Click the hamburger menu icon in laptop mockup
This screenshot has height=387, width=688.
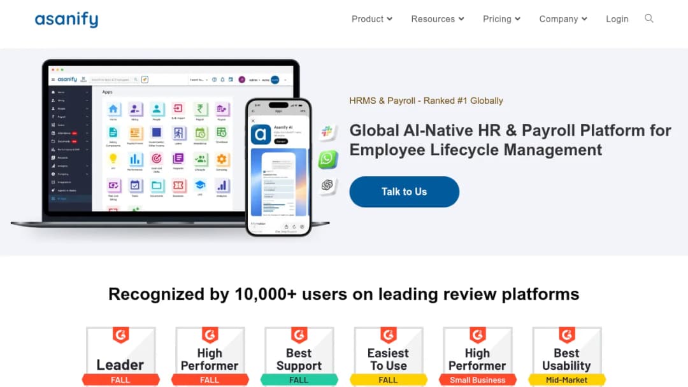tap(53, 80)
